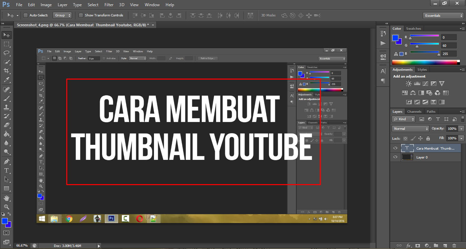Image resolution: width=466 pixels, height=249 pixels.
Task: Launch Chrome from the taskbar
Action: (69, 219)
